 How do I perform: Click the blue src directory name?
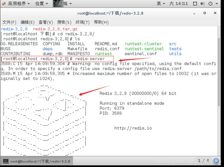click(173, 44)
